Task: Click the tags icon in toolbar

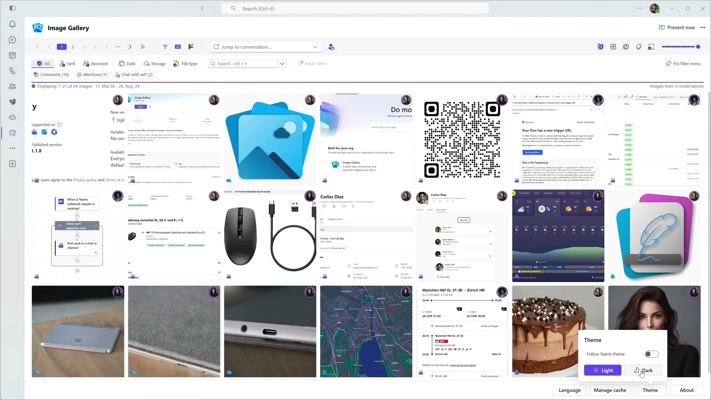Action: pyautogui.click(x=639, y=47)
